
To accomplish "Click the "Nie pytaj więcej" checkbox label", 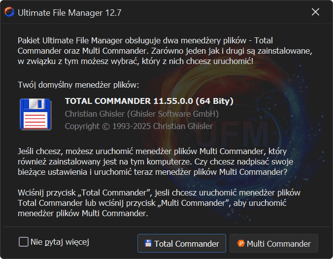I will point(60,242).
